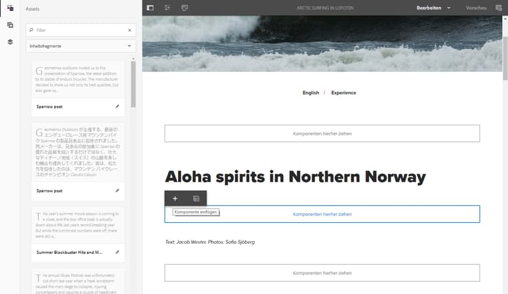508x294 pixels.
Task: Select first Komponenten hierher ziehen drop zone
Action: (x=322, y=133)
